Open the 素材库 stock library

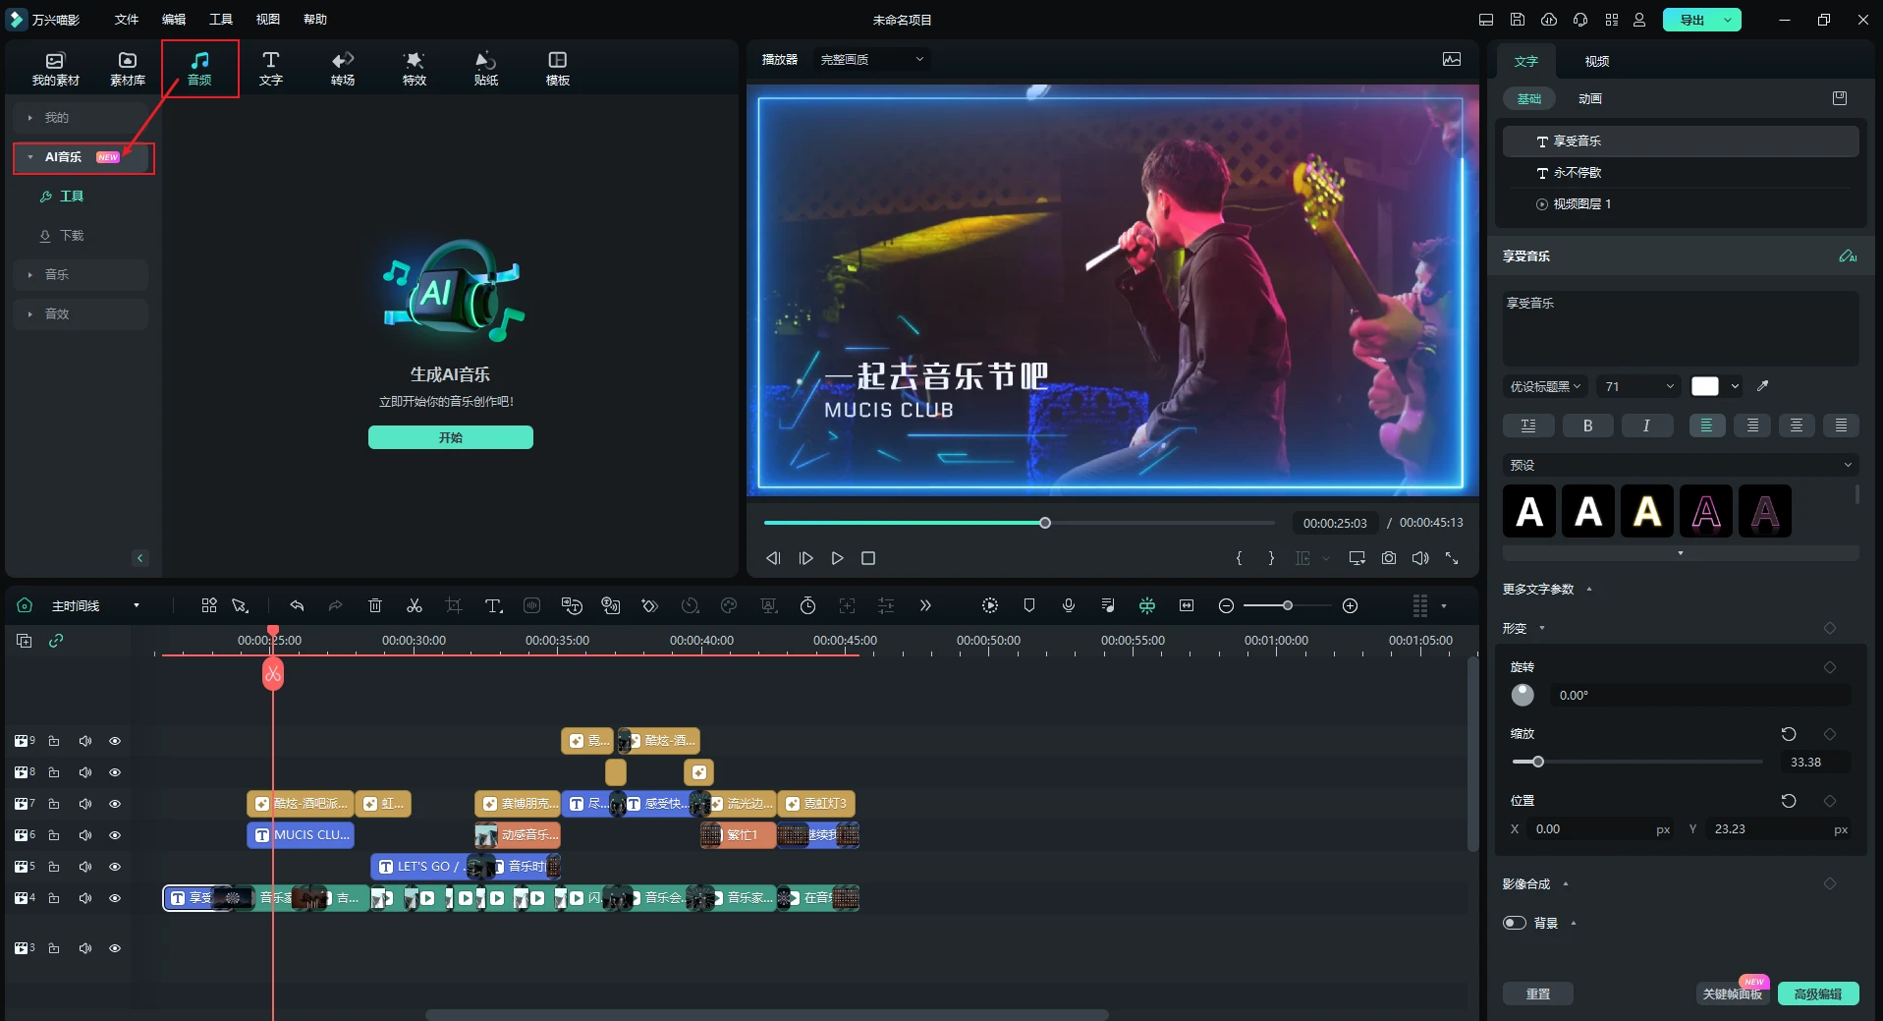point(128,69)
